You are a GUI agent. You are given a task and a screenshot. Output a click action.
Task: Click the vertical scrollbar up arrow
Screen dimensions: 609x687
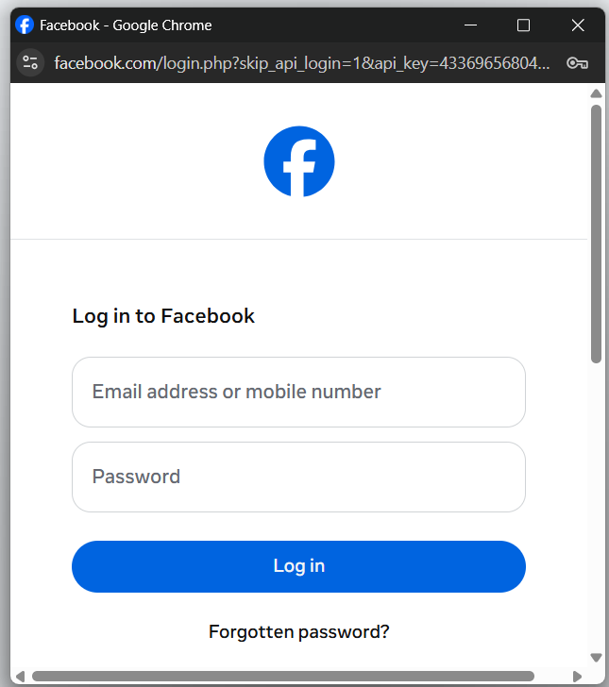point(596,93)
